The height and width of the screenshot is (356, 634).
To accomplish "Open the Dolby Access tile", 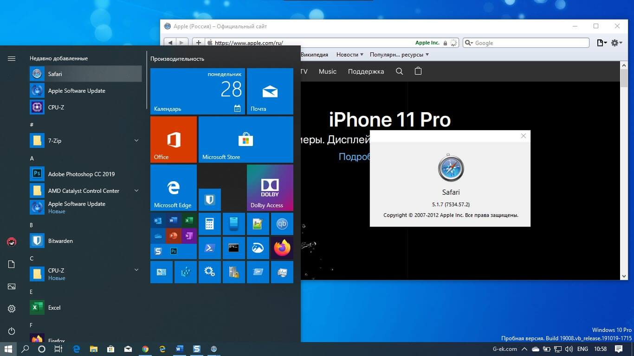I will point(270,188).
